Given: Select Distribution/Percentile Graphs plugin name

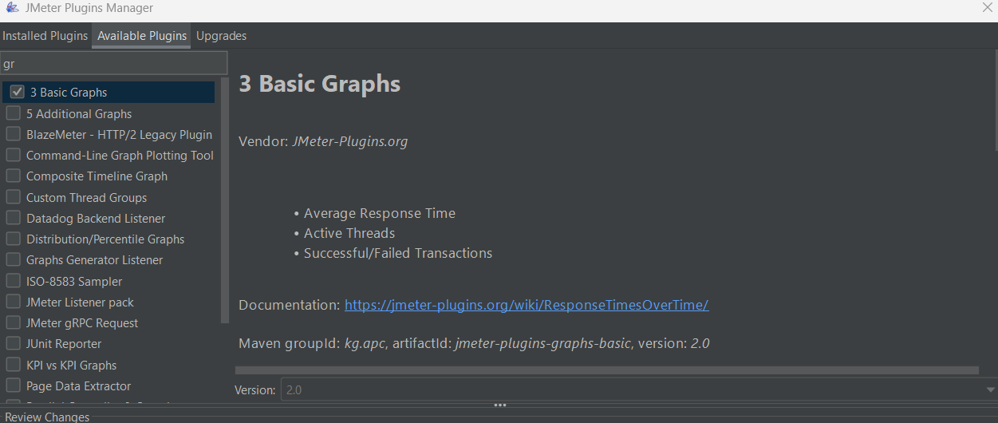Looking at the screenshot, I should point(105,239).
